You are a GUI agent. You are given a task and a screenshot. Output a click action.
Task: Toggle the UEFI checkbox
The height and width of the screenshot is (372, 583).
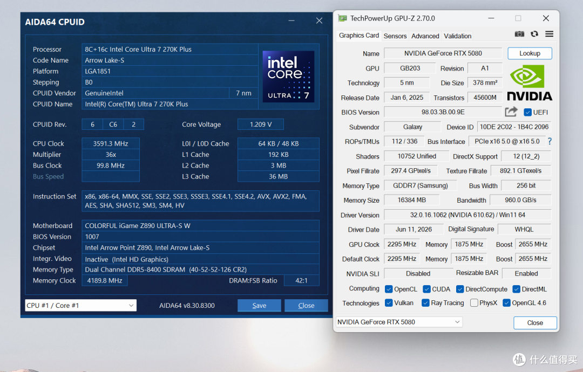pos(527,112)
